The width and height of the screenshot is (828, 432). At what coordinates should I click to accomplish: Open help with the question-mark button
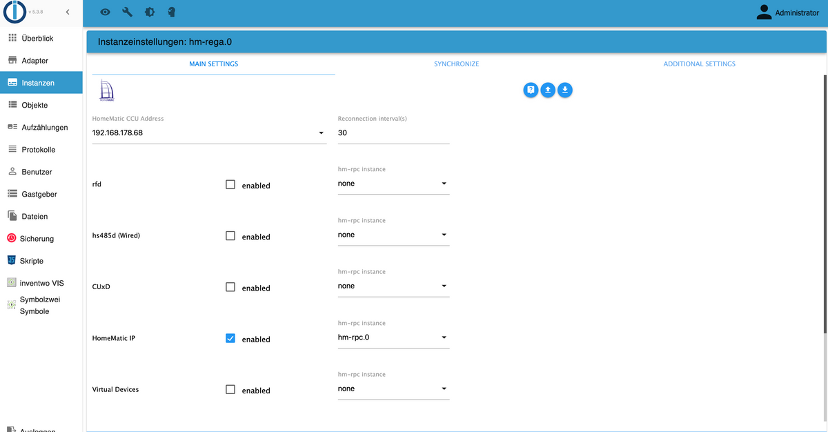[531, 90]
